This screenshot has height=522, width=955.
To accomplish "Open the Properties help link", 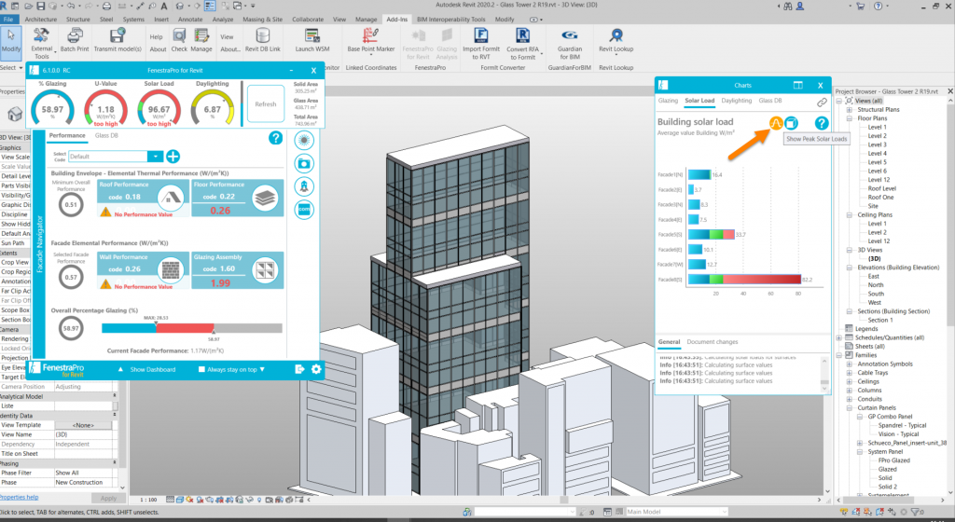I will point(19,497).
